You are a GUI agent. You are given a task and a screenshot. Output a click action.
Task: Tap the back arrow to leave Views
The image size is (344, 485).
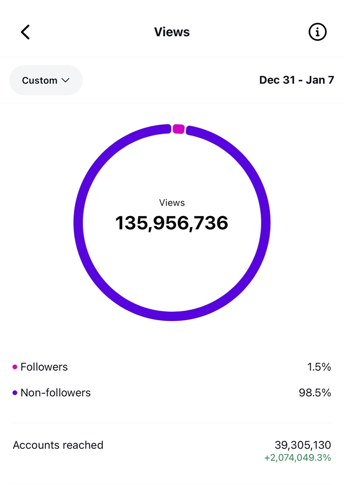[25, 32]
